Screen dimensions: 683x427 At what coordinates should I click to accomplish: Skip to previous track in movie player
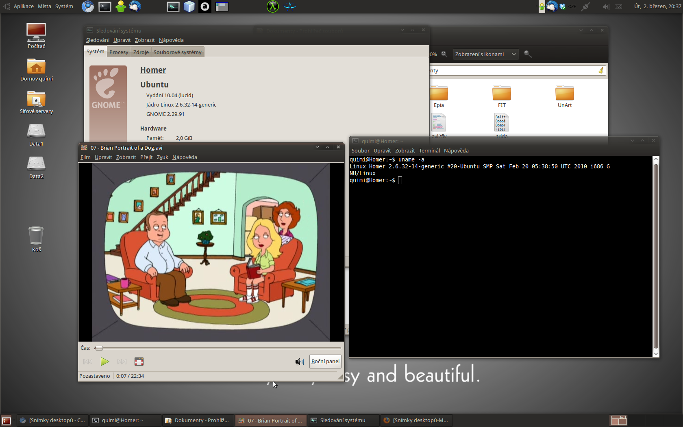click(x=88, y=362)
